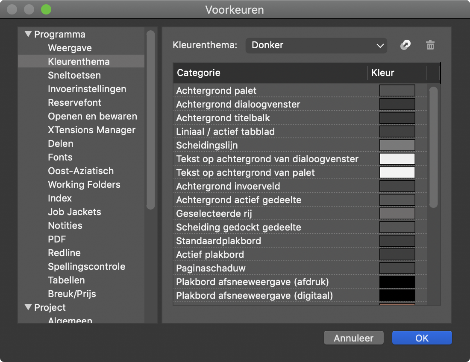Open the Tekst op achtergrond van palet swatch

coord(397,172)
